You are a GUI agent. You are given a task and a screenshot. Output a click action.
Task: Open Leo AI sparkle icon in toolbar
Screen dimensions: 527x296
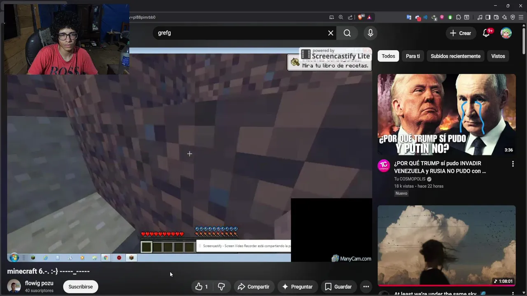(504, 17)
